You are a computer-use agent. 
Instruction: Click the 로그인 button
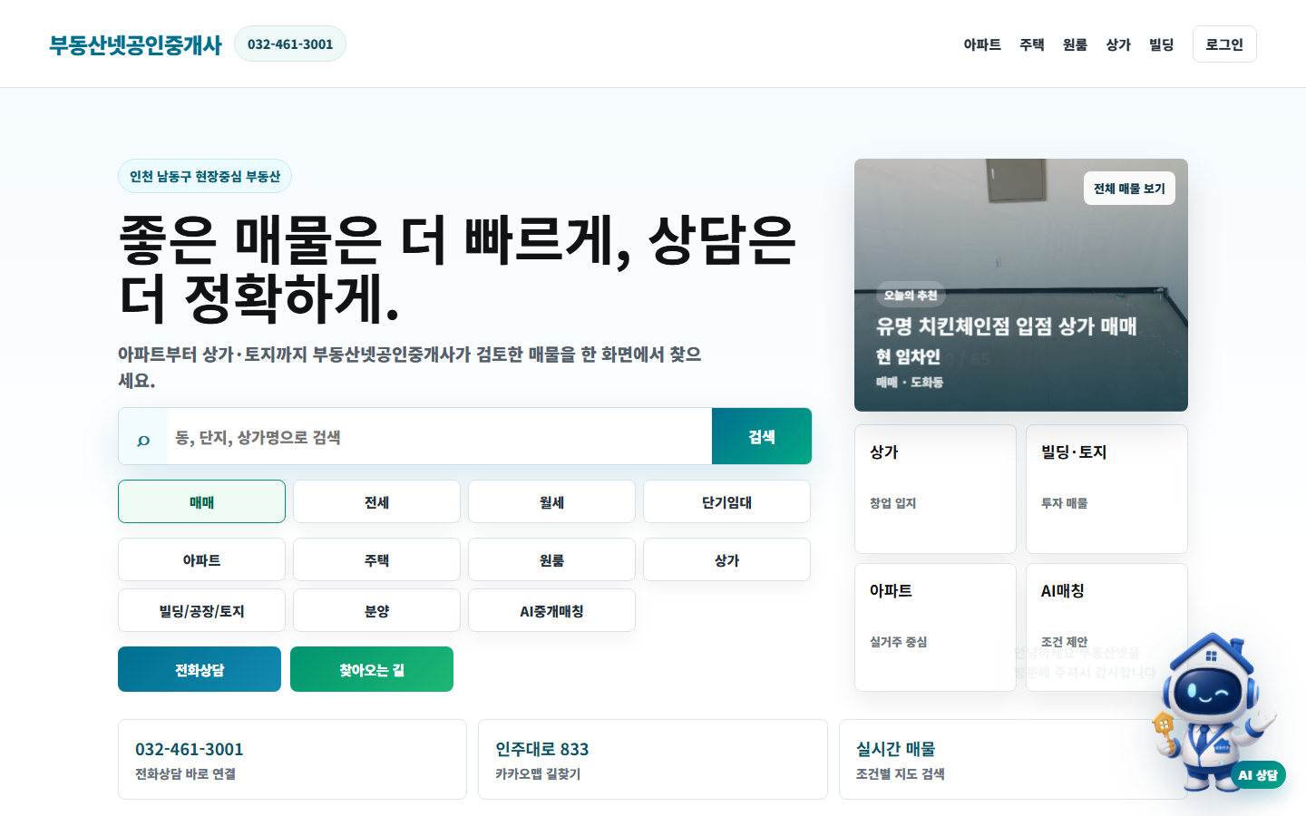[x=1224, y=44]
